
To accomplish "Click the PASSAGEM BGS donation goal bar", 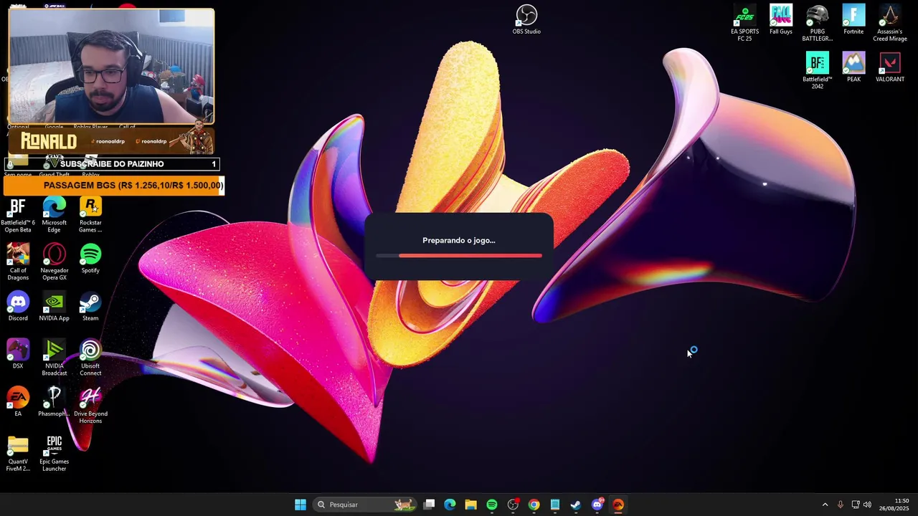I will tap(114, 186).
